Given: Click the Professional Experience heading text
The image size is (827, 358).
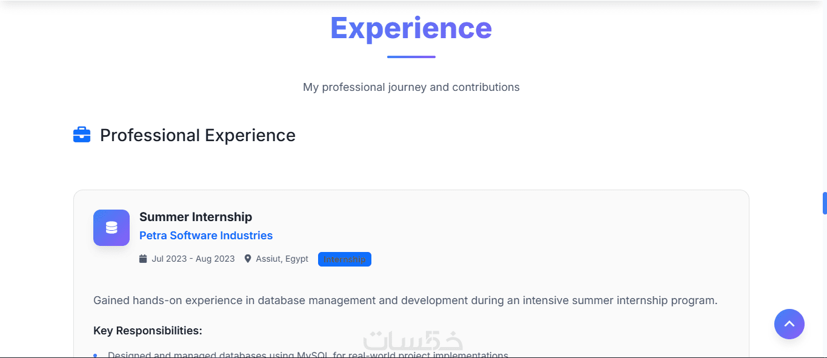Looking at the screenshot, I should tap(198, 135).
